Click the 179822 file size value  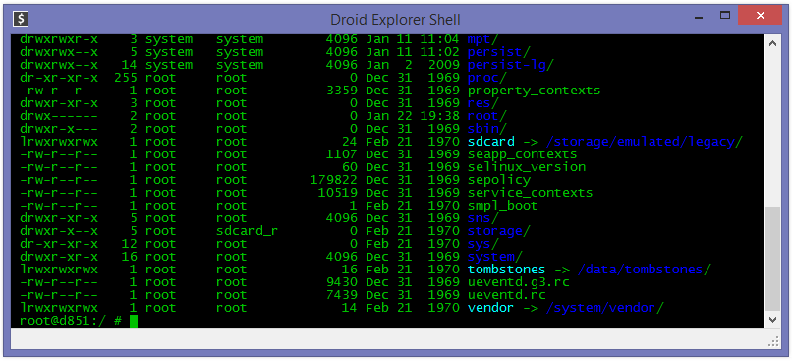pos(334,180)
